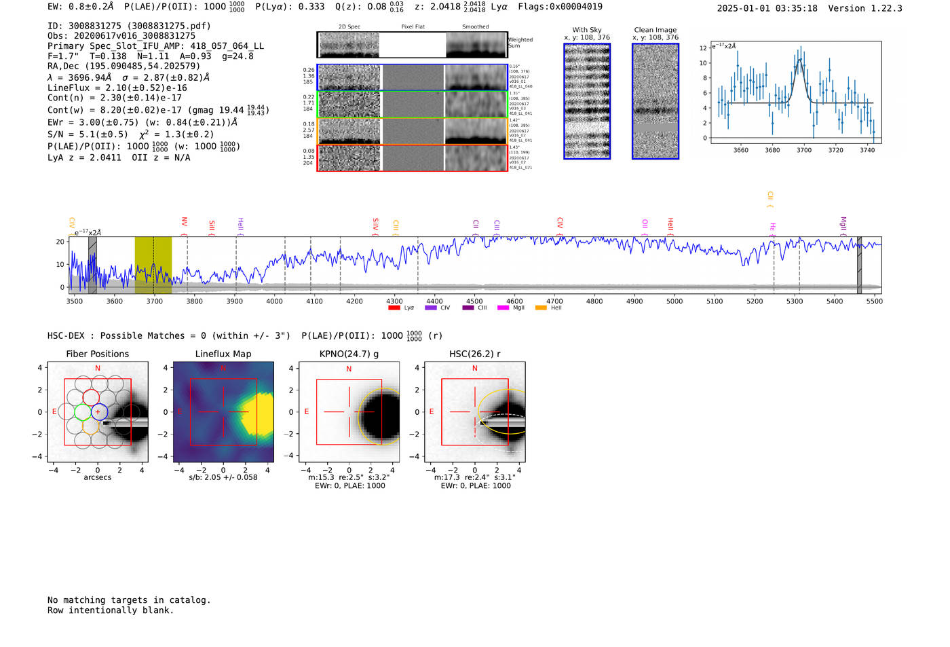
Task: Click the red fiber circle in Fiber Positions
Action: (x=91, y=398)
